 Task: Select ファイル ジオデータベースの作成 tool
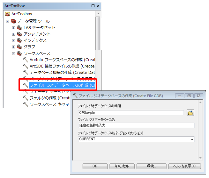coord(62,85)
